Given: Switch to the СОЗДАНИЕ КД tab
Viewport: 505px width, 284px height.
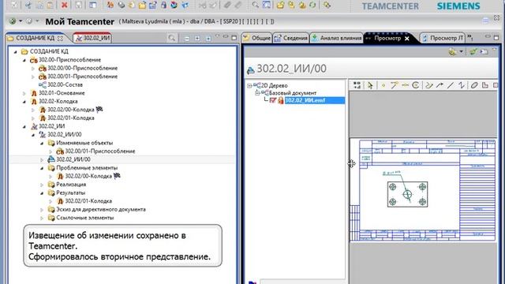Looking at the screenshot, I should [35, 38].
